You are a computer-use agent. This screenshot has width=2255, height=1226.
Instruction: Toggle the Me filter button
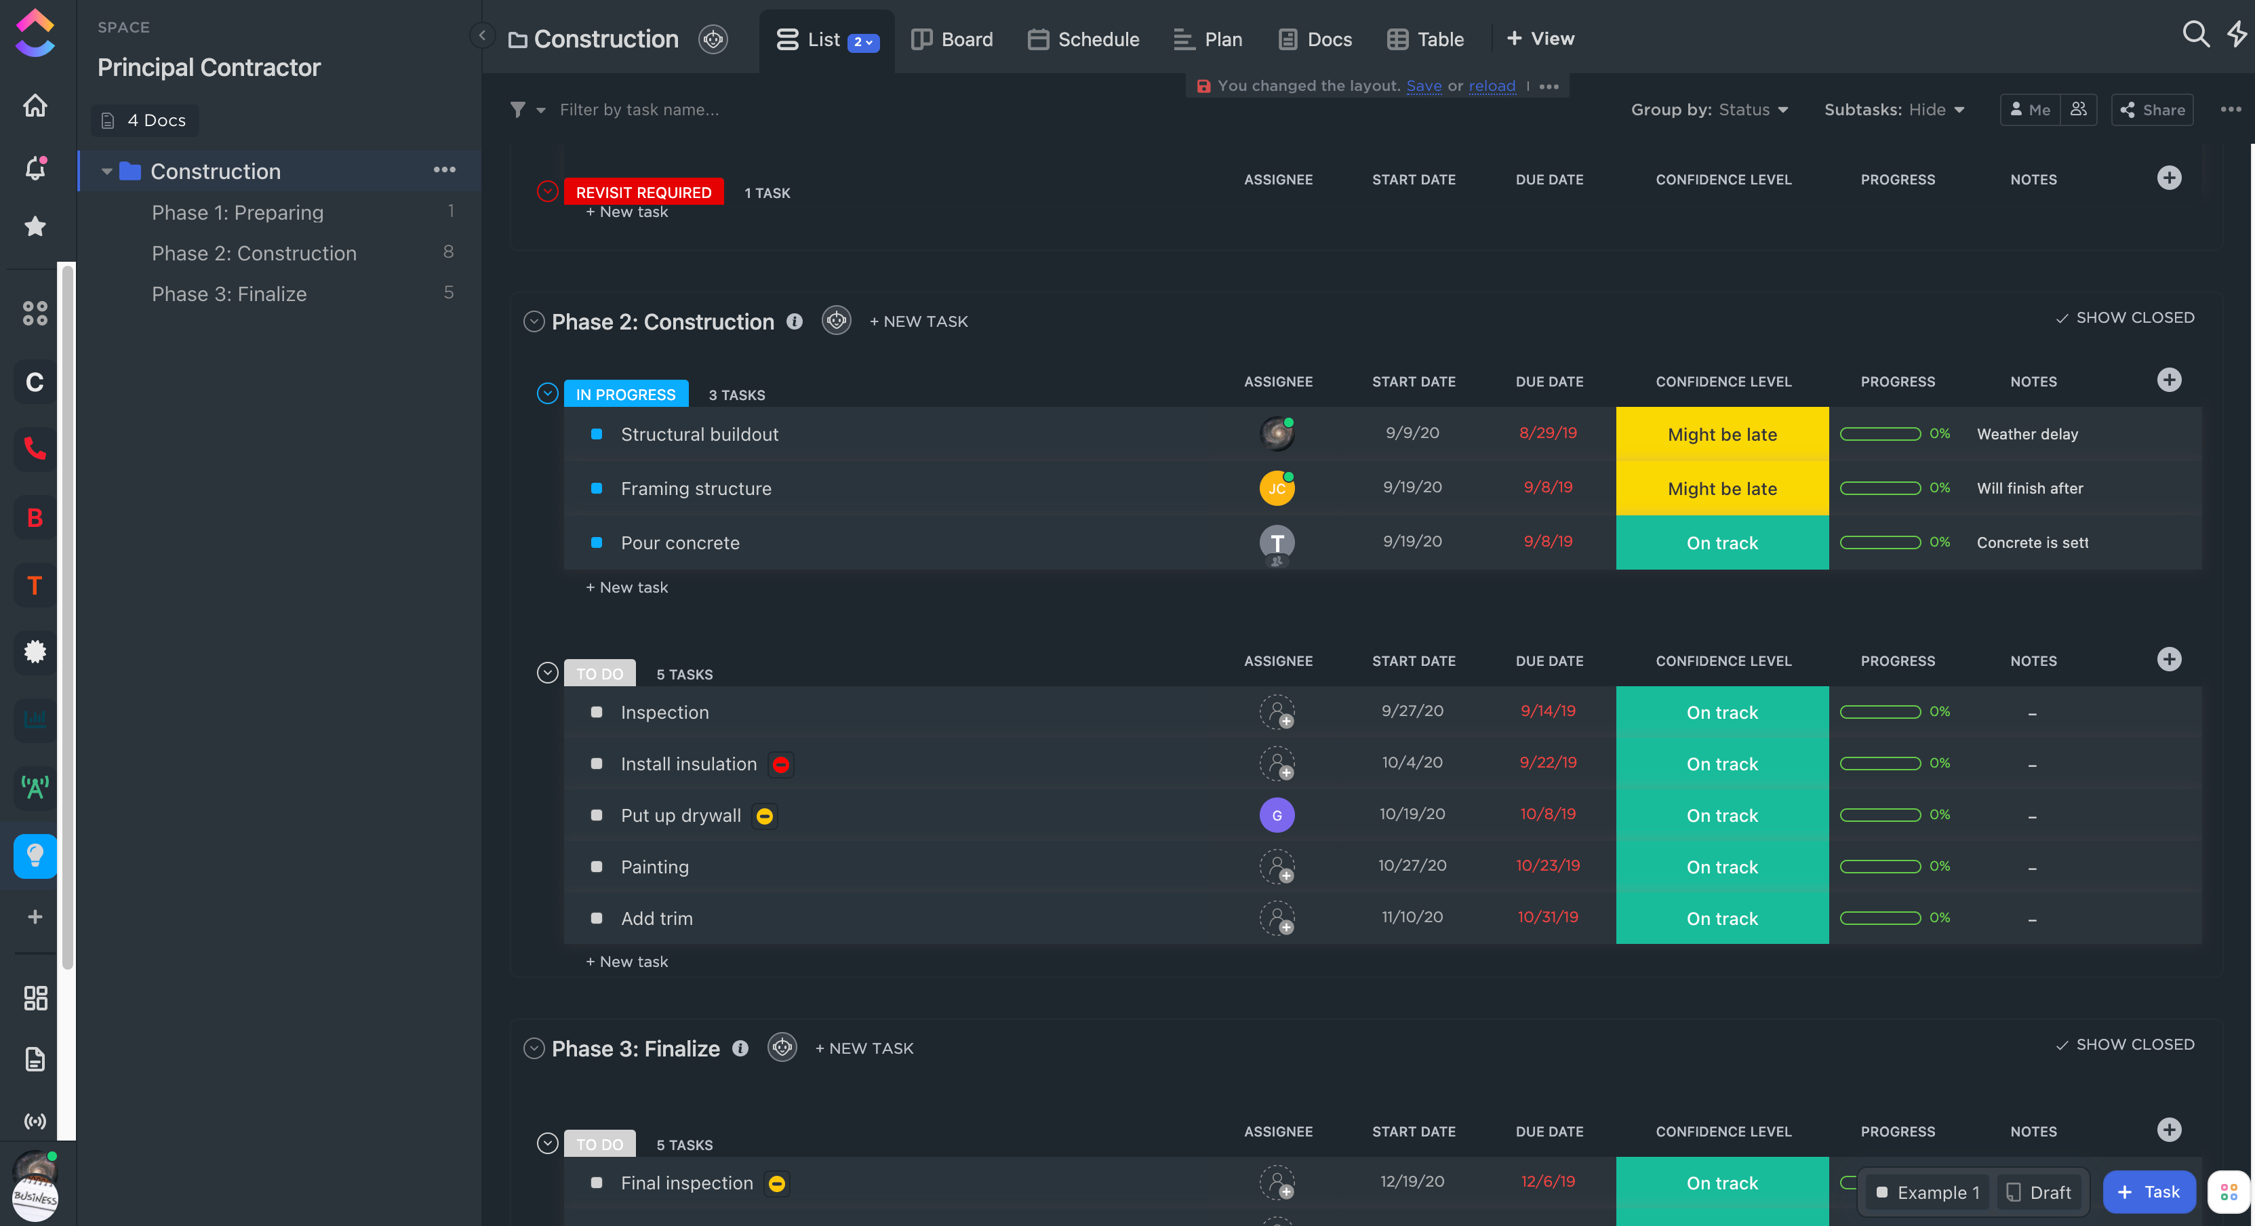click(2029, 109)
